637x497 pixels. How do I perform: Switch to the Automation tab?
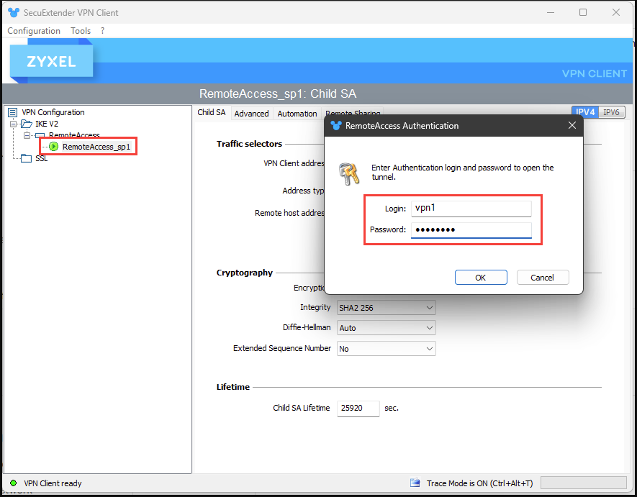(x=297, y=114)
